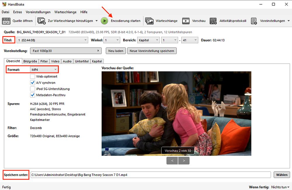
Task: Click the Zur Warteschlange hinzufügen image icon
Action: click(41, 21)
